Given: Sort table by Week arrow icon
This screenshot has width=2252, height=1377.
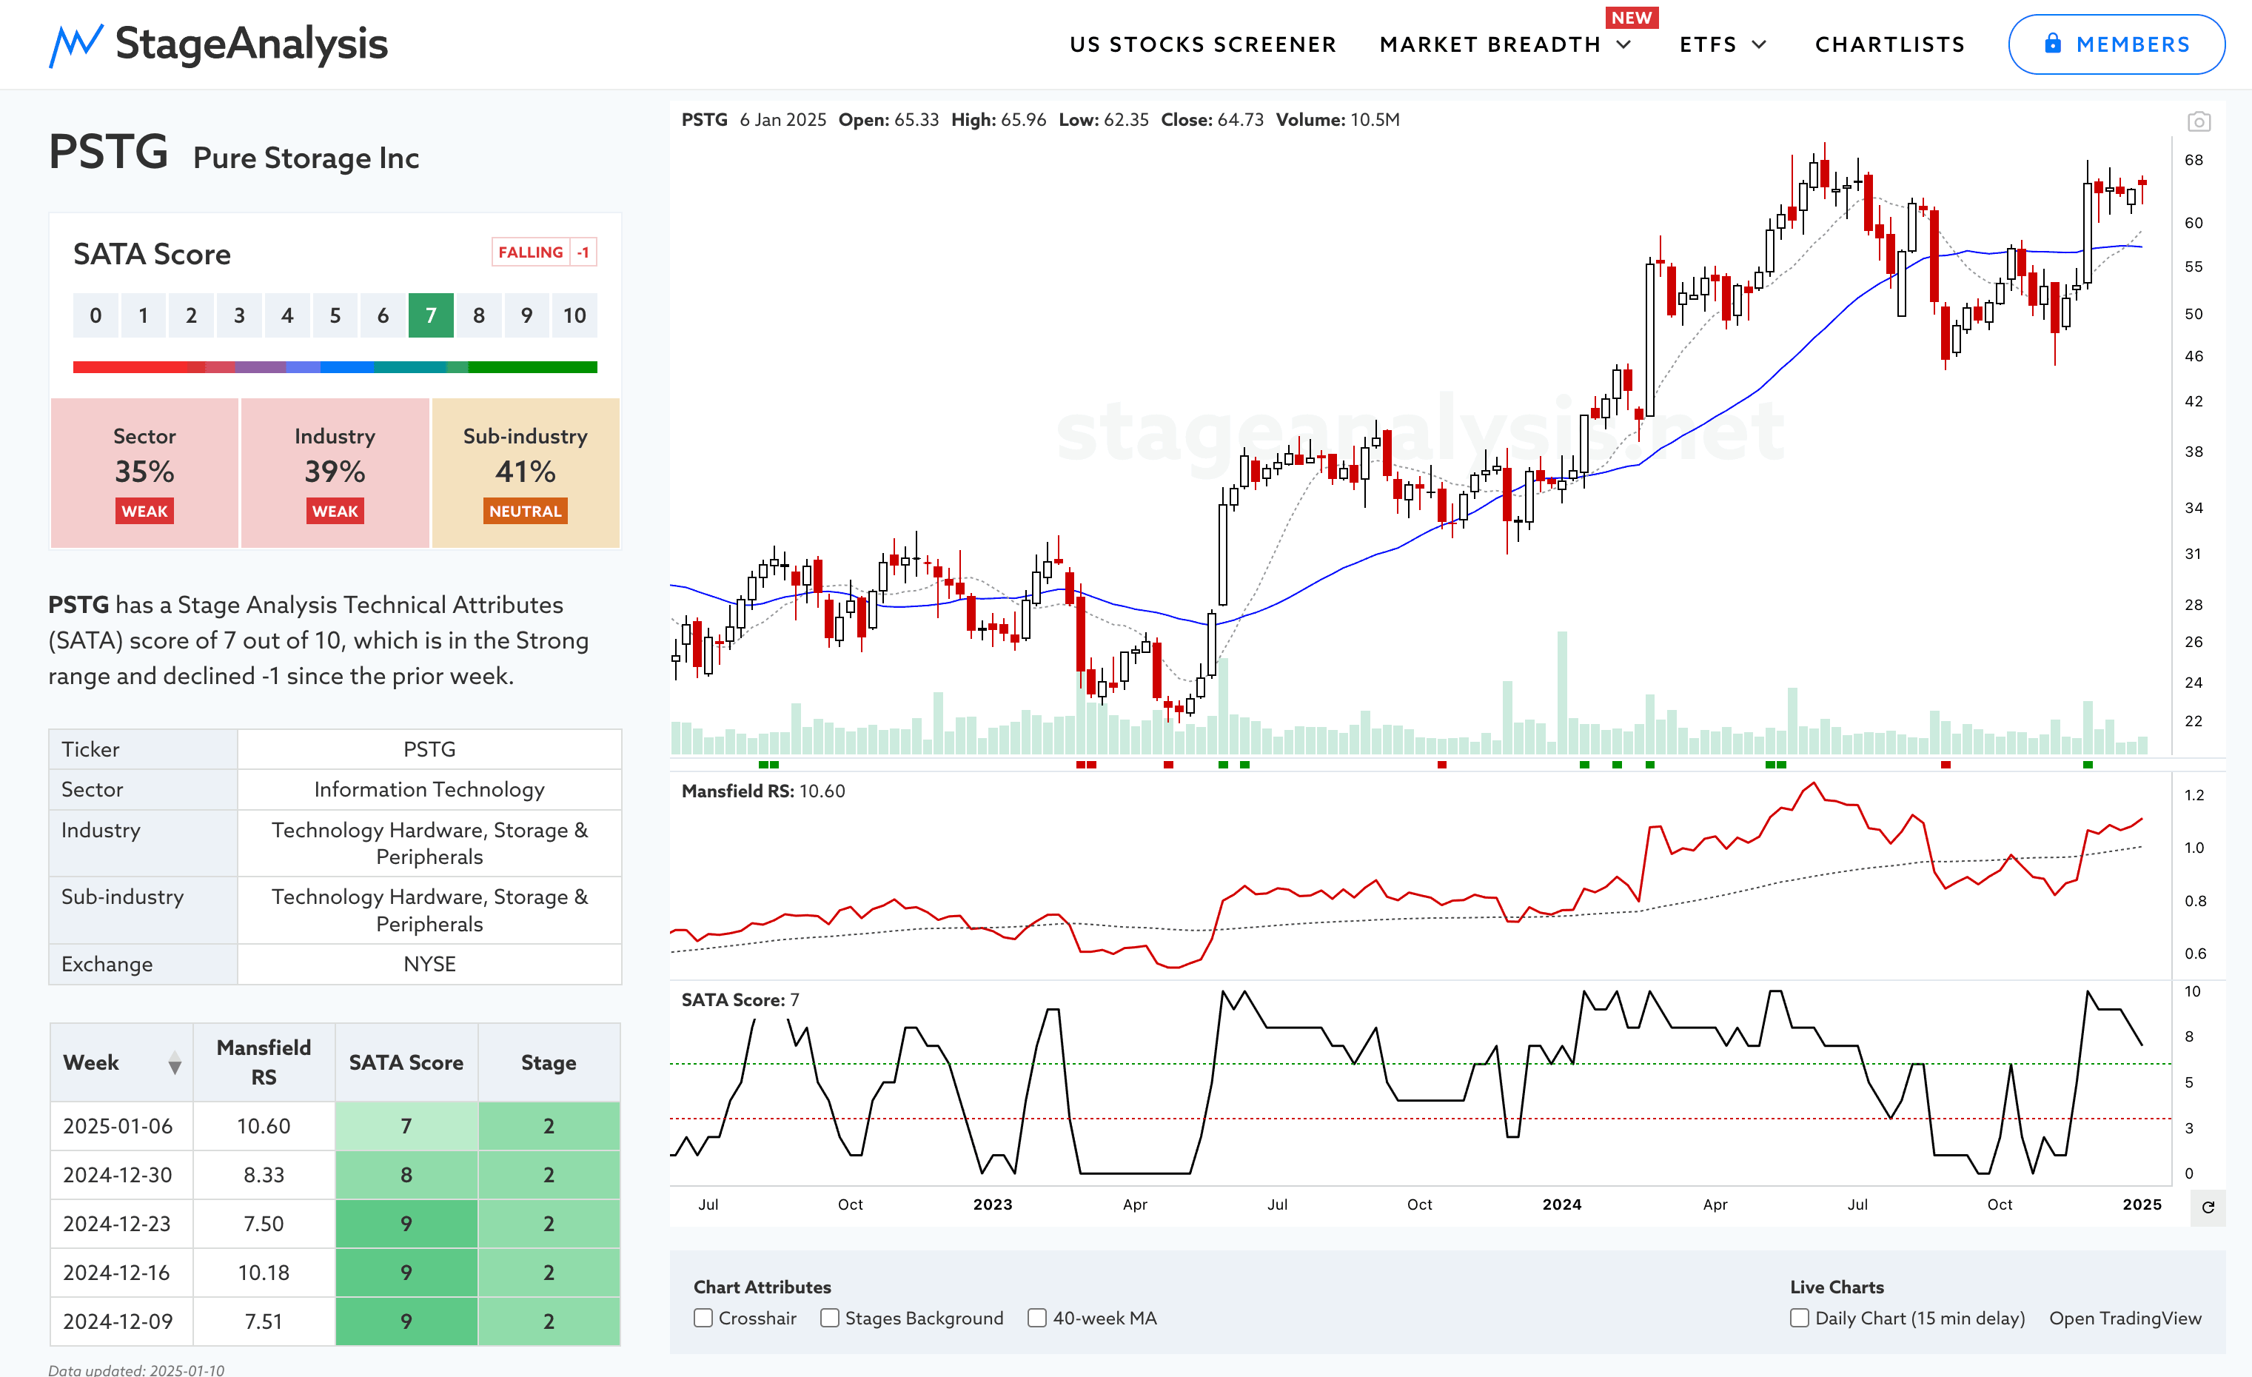Looking at the screenshot, I should 175,1062.
